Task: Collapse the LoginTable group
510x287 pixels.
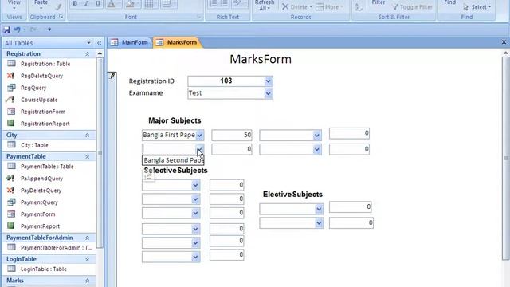Action: [87, 259]
